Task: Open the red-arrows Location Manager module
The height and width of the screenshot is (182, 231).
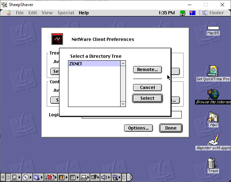Action: tap(51, 177)
